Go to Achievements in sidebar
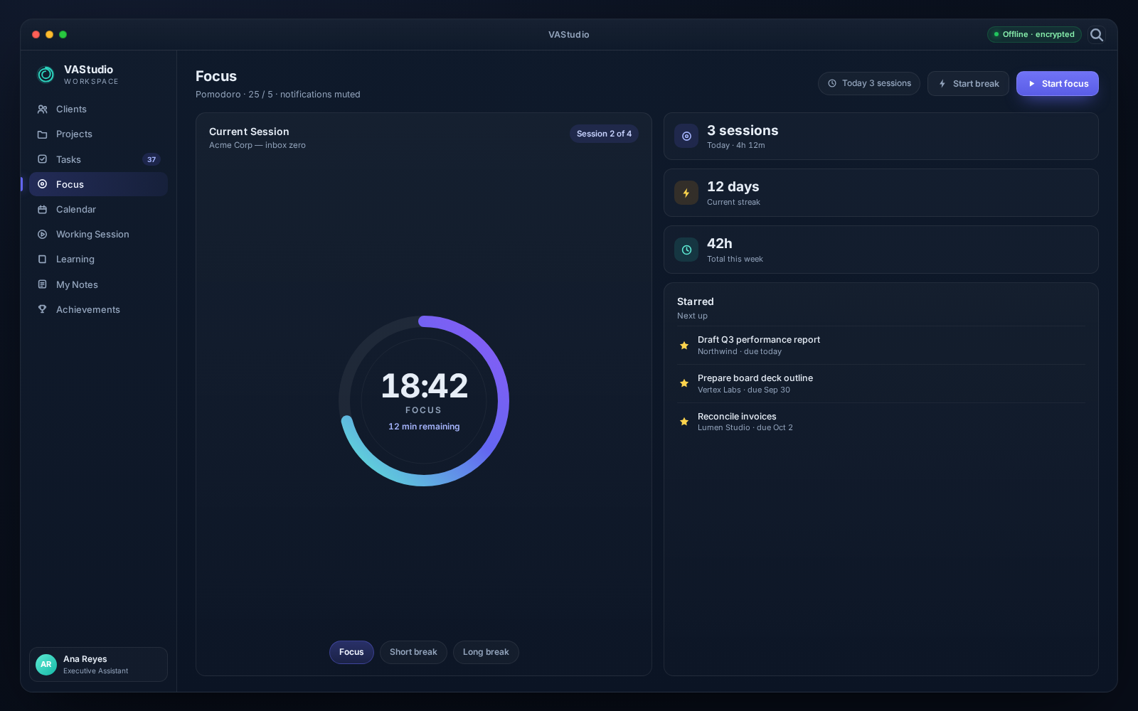1138x711 pixels. click(x=98, y=309)
